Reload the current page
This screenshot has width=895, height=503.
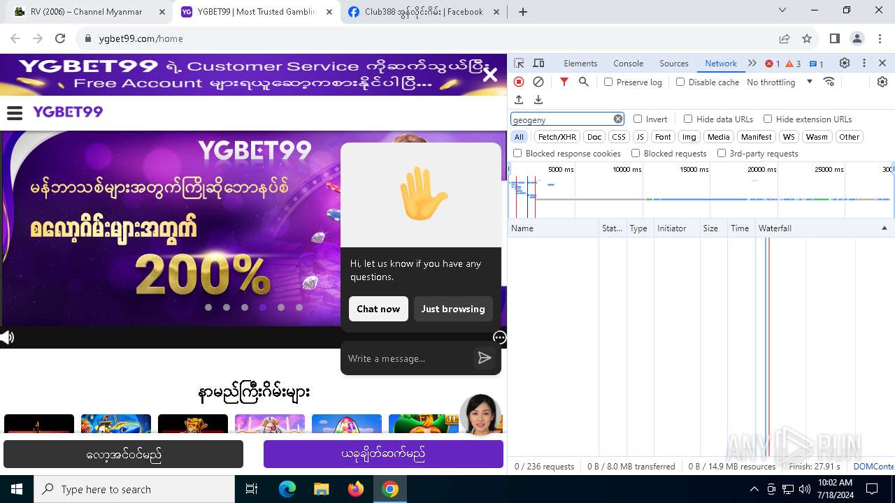(x=60, y=38)
